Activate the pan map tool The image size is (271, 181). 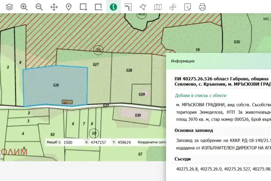tap(54, 7)
